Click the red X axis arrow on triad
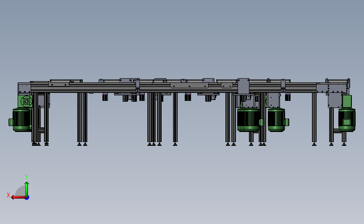Image resolution: width=364 pixels, height=224 pixels. pyautogui.click(x=18, y=198)
